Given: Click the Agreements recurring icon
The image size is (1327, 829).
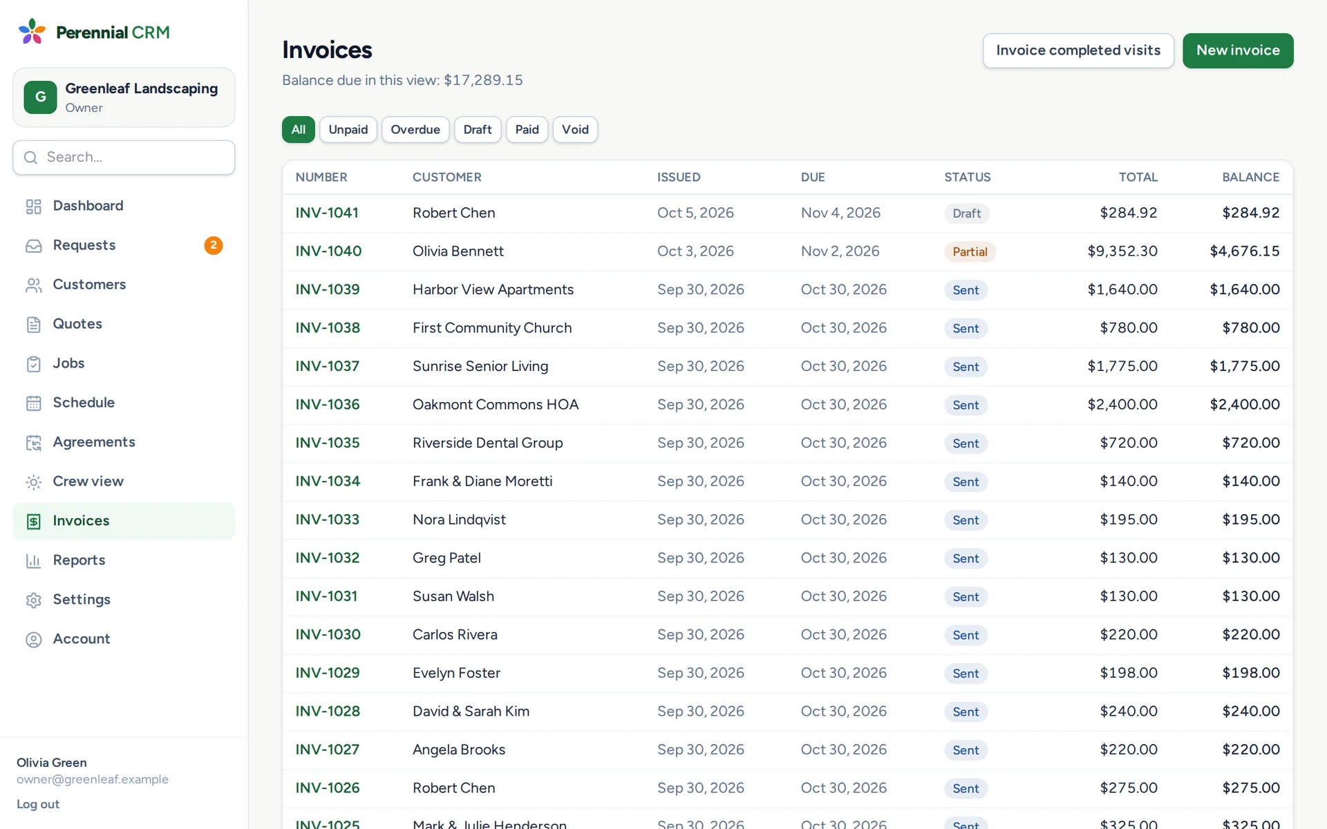Looking at the screenshot, I should point(33,442).
